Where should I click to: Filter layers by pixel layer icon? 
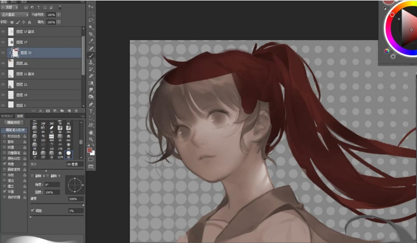(26, 7)
